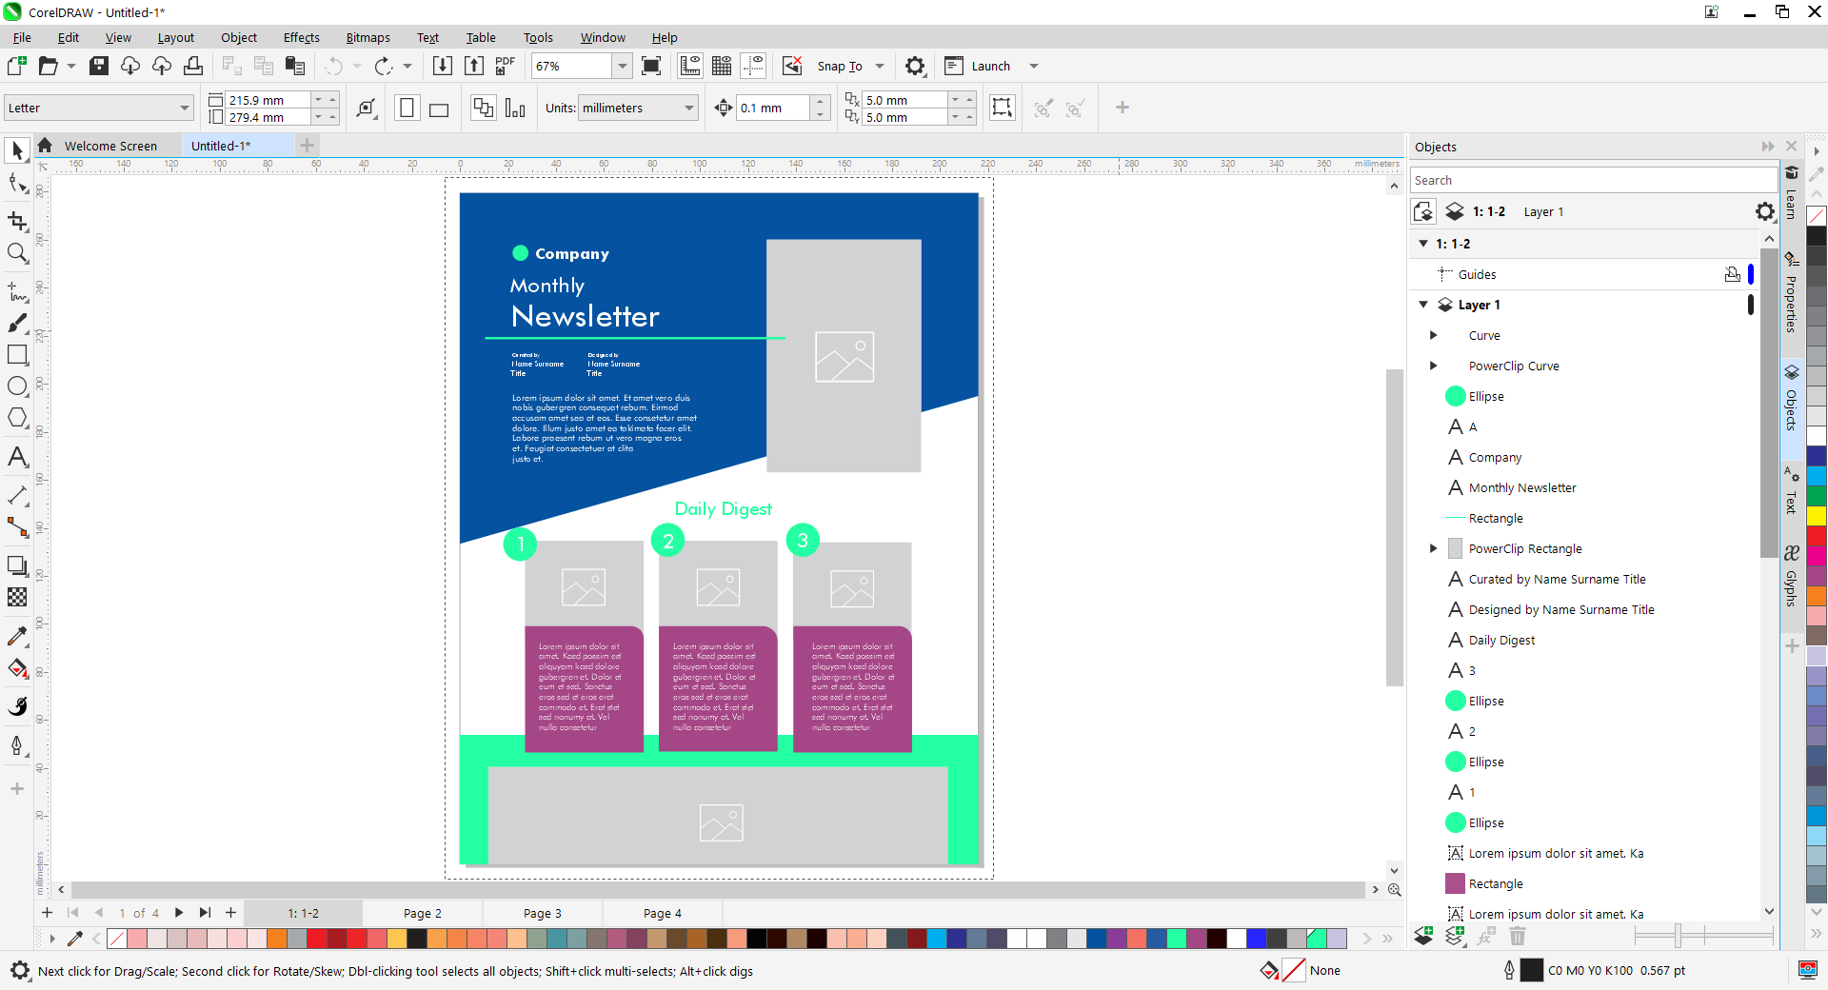Go to next page arrow
Image resolution: width=1828 pixels, height=990 pixels.
[179, 913]
